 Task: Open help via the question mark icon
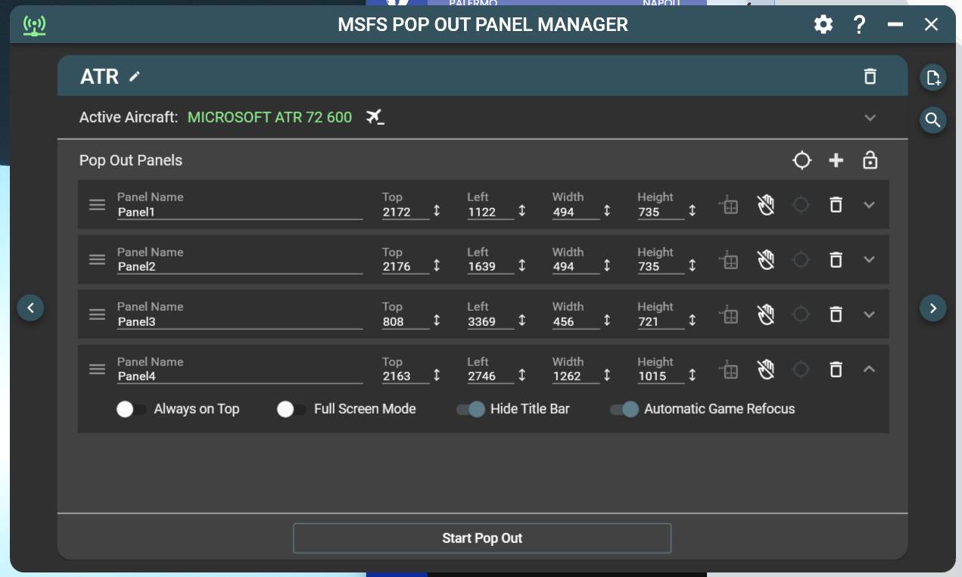click(x=859, y=24)
